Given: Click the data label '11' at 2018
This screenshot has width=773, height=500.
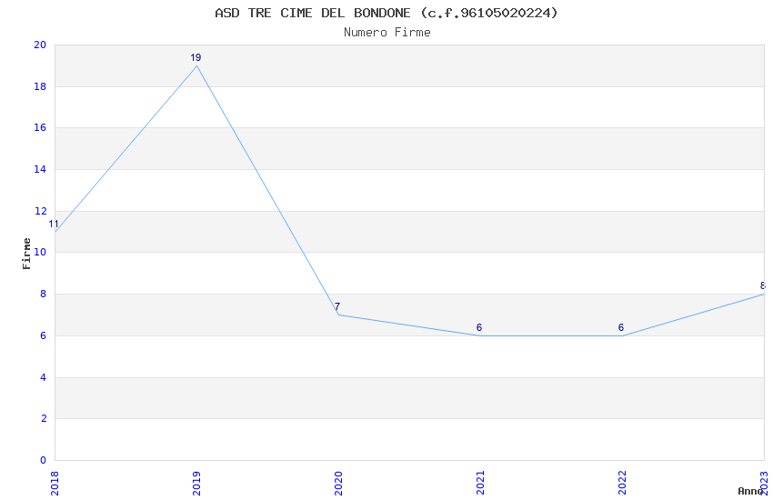Looking at the screenshot, I should 54,225.
